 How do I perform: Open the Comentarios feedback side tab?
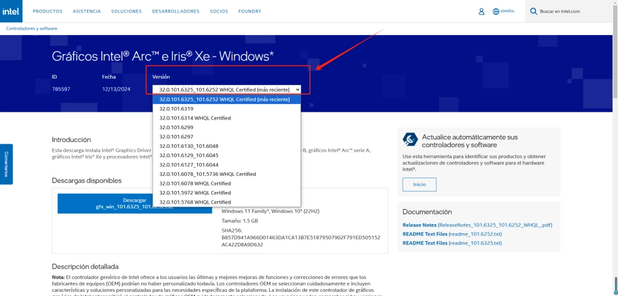click(x=6, y=164)
